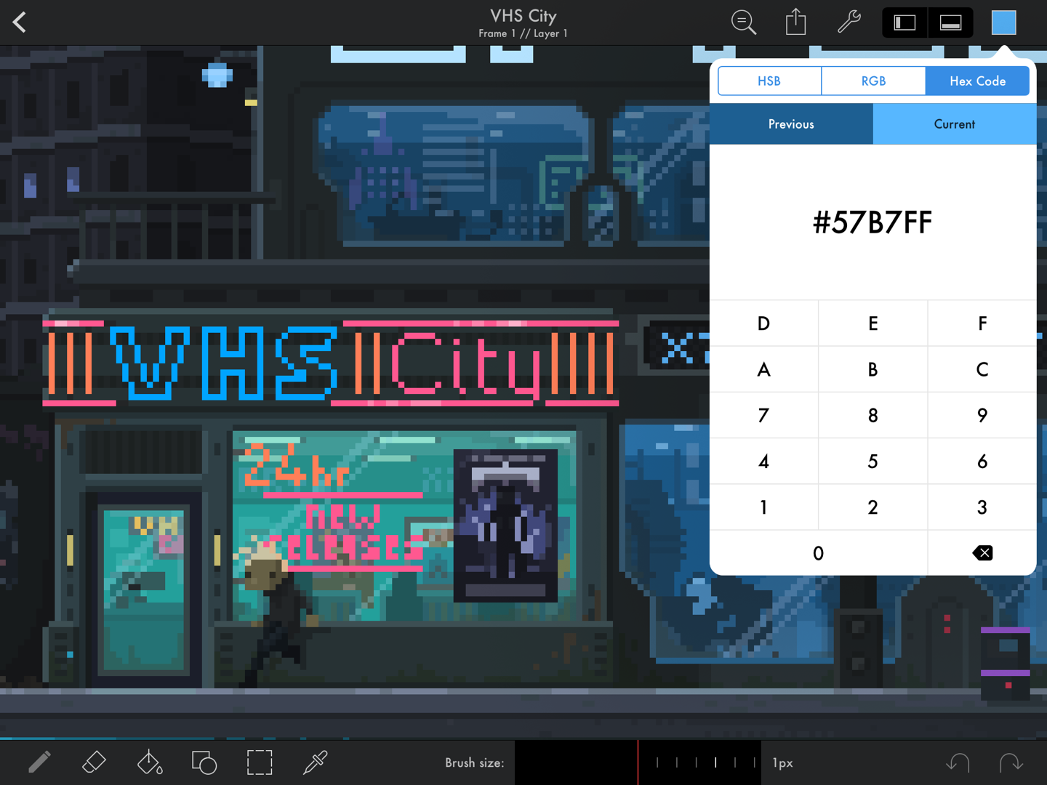
Task: Click the zoom out magnifier icon
Action: click(743, 23)
